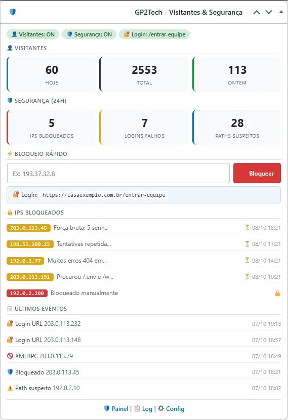Move widget down with the down chevron
This screenshot has height=420, width=288.
269,12
